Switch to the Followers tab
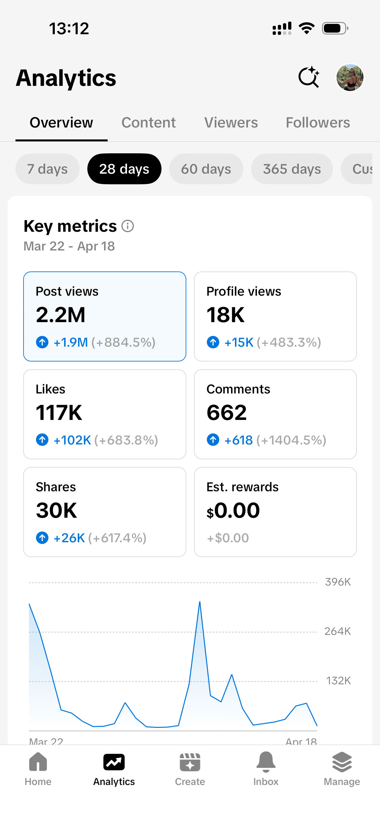This screenshot has width=380, height=825. (318, 123)
